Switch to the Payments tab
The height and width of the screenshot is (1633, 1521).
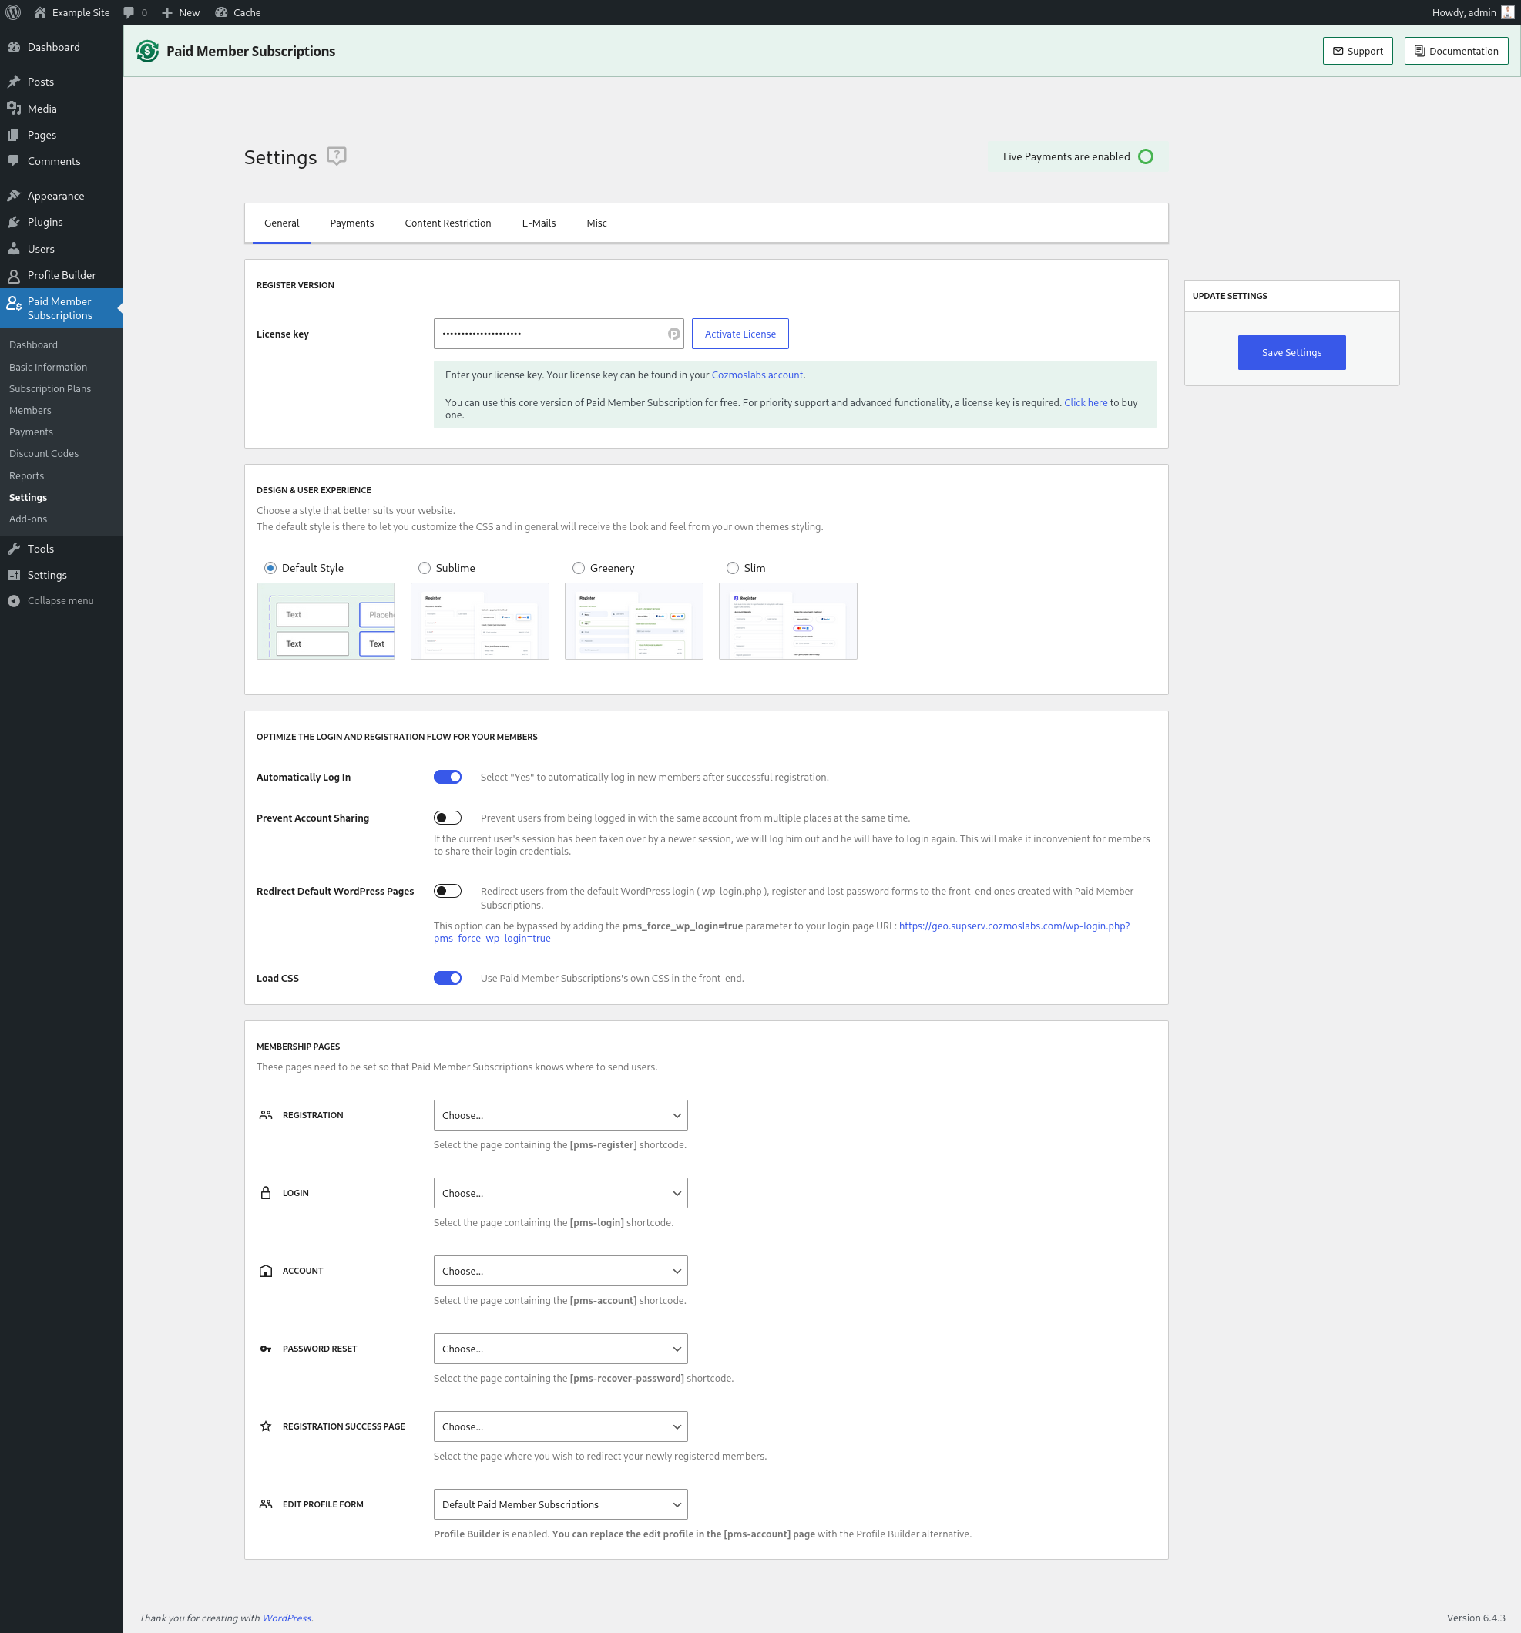click(351, 223)
